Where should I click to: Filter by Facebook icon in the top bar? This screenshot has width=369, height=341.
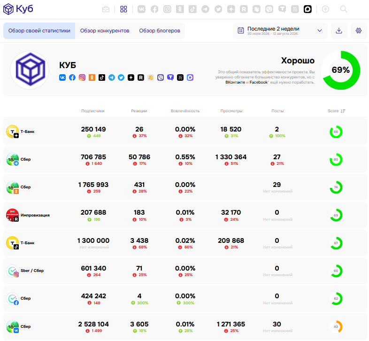click(154, 9)
